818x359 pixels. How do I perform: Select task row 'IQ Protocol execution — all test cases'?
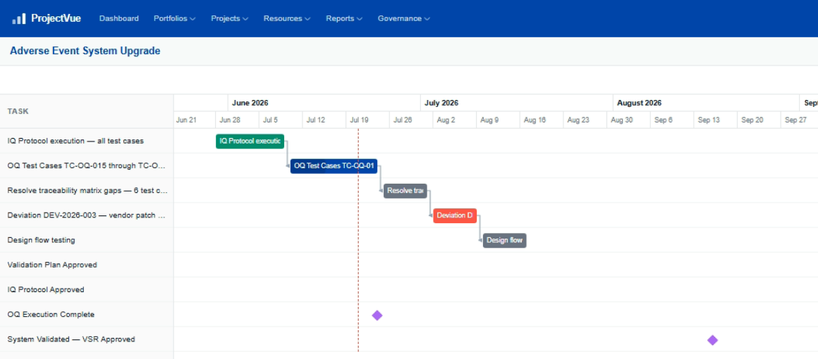coord(87,141)
